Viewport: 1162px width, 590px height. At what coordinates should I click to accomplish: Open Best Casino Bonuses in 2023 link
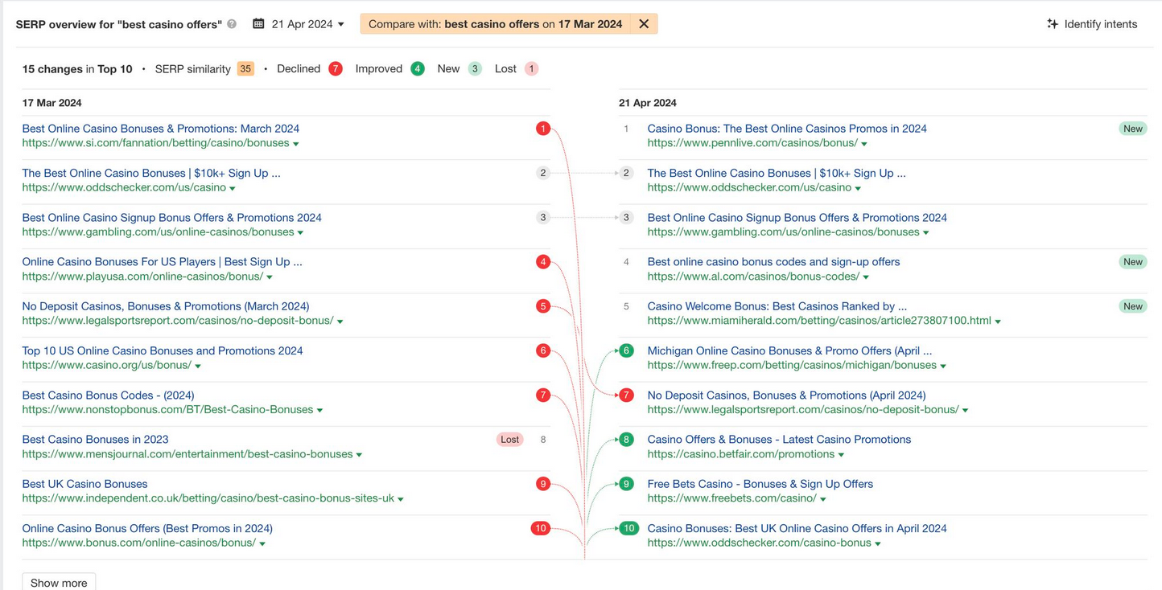[x=96, y=440]
